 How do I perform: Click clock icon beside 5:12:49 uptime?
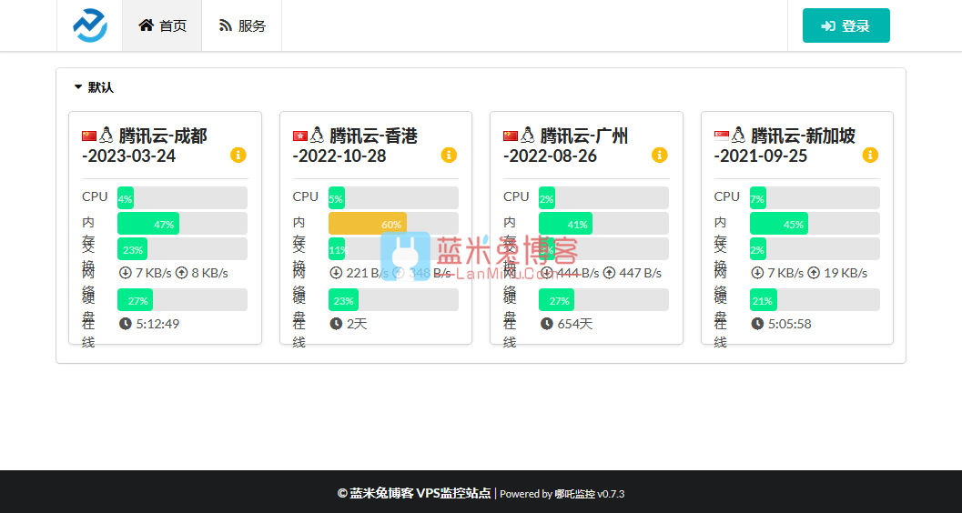click(x=126, y=324)
